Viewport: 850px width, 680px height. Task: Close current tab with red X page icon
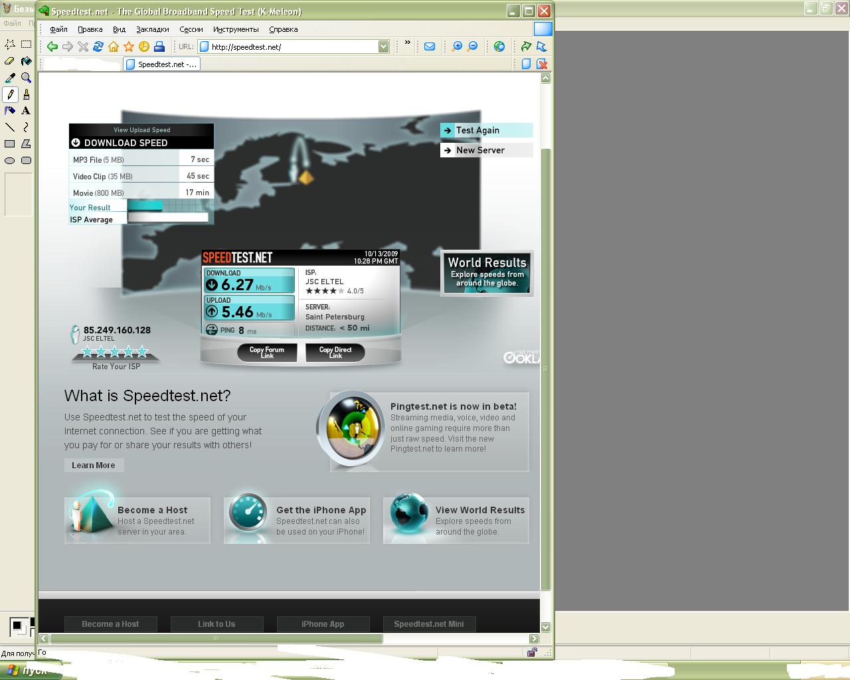pyautogui.click(x=542, y=64)
